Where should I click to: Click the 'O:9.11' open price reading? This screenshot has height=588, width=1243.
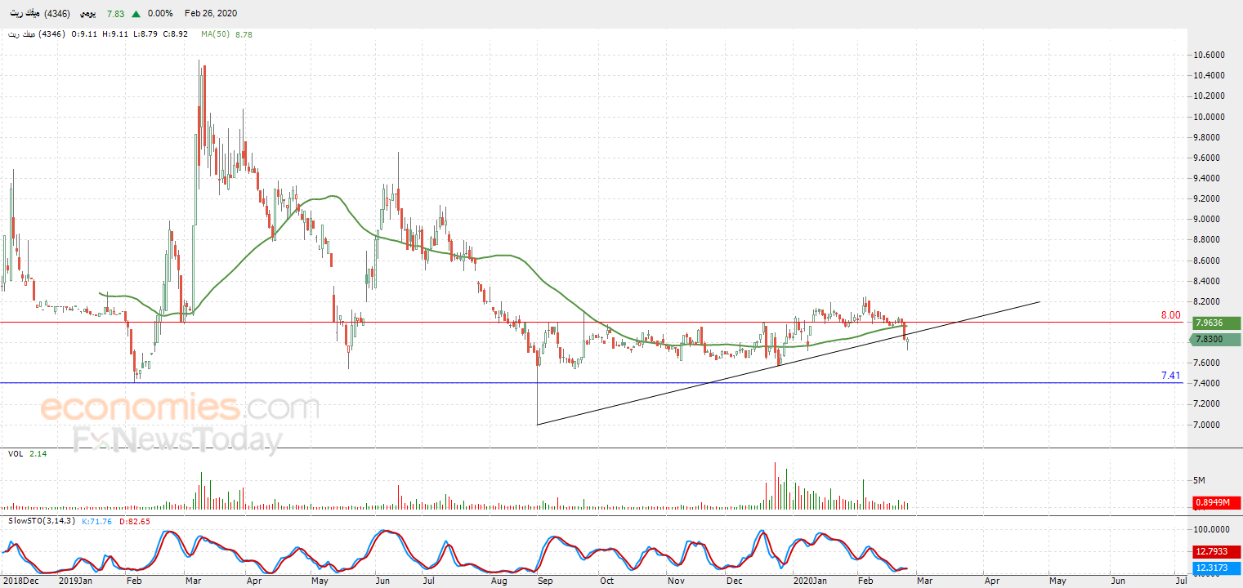[85, 34]
